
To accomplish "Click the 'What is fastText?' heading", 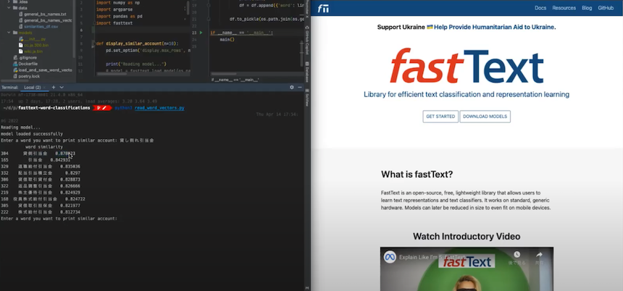I will pos(417,174).
